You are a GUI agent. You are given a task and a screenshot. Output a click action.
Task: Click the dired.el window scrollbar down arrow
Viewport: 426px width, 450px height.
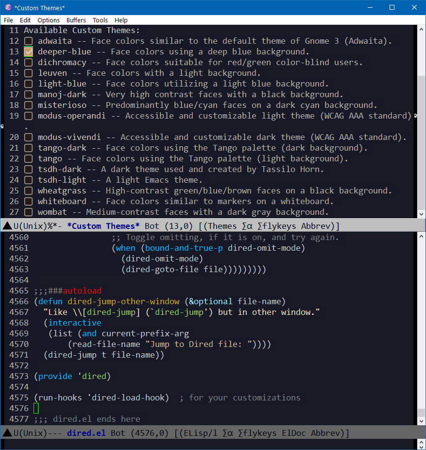pos(421,421)
